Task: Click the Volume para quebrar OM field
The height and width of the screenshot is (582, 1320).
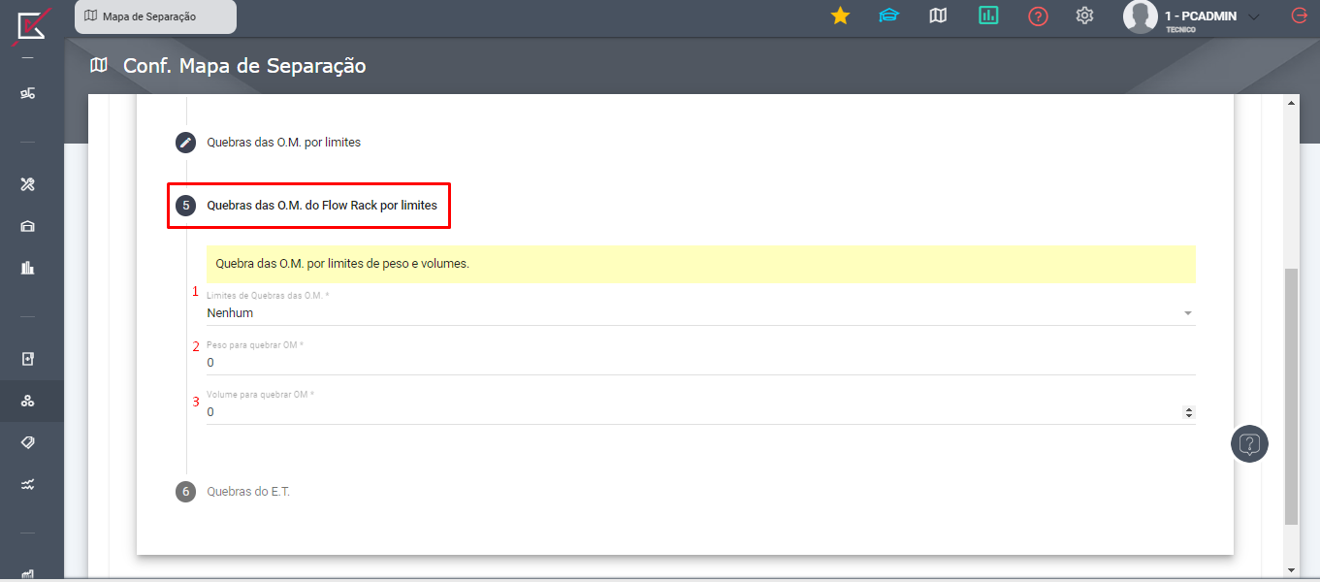Action: tap(700, 412)
